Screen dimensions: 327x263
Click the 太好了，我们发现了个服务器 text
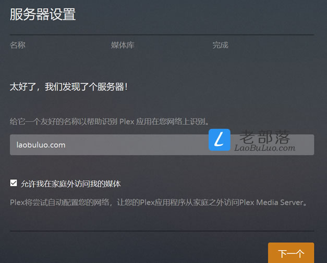point(69,87)
